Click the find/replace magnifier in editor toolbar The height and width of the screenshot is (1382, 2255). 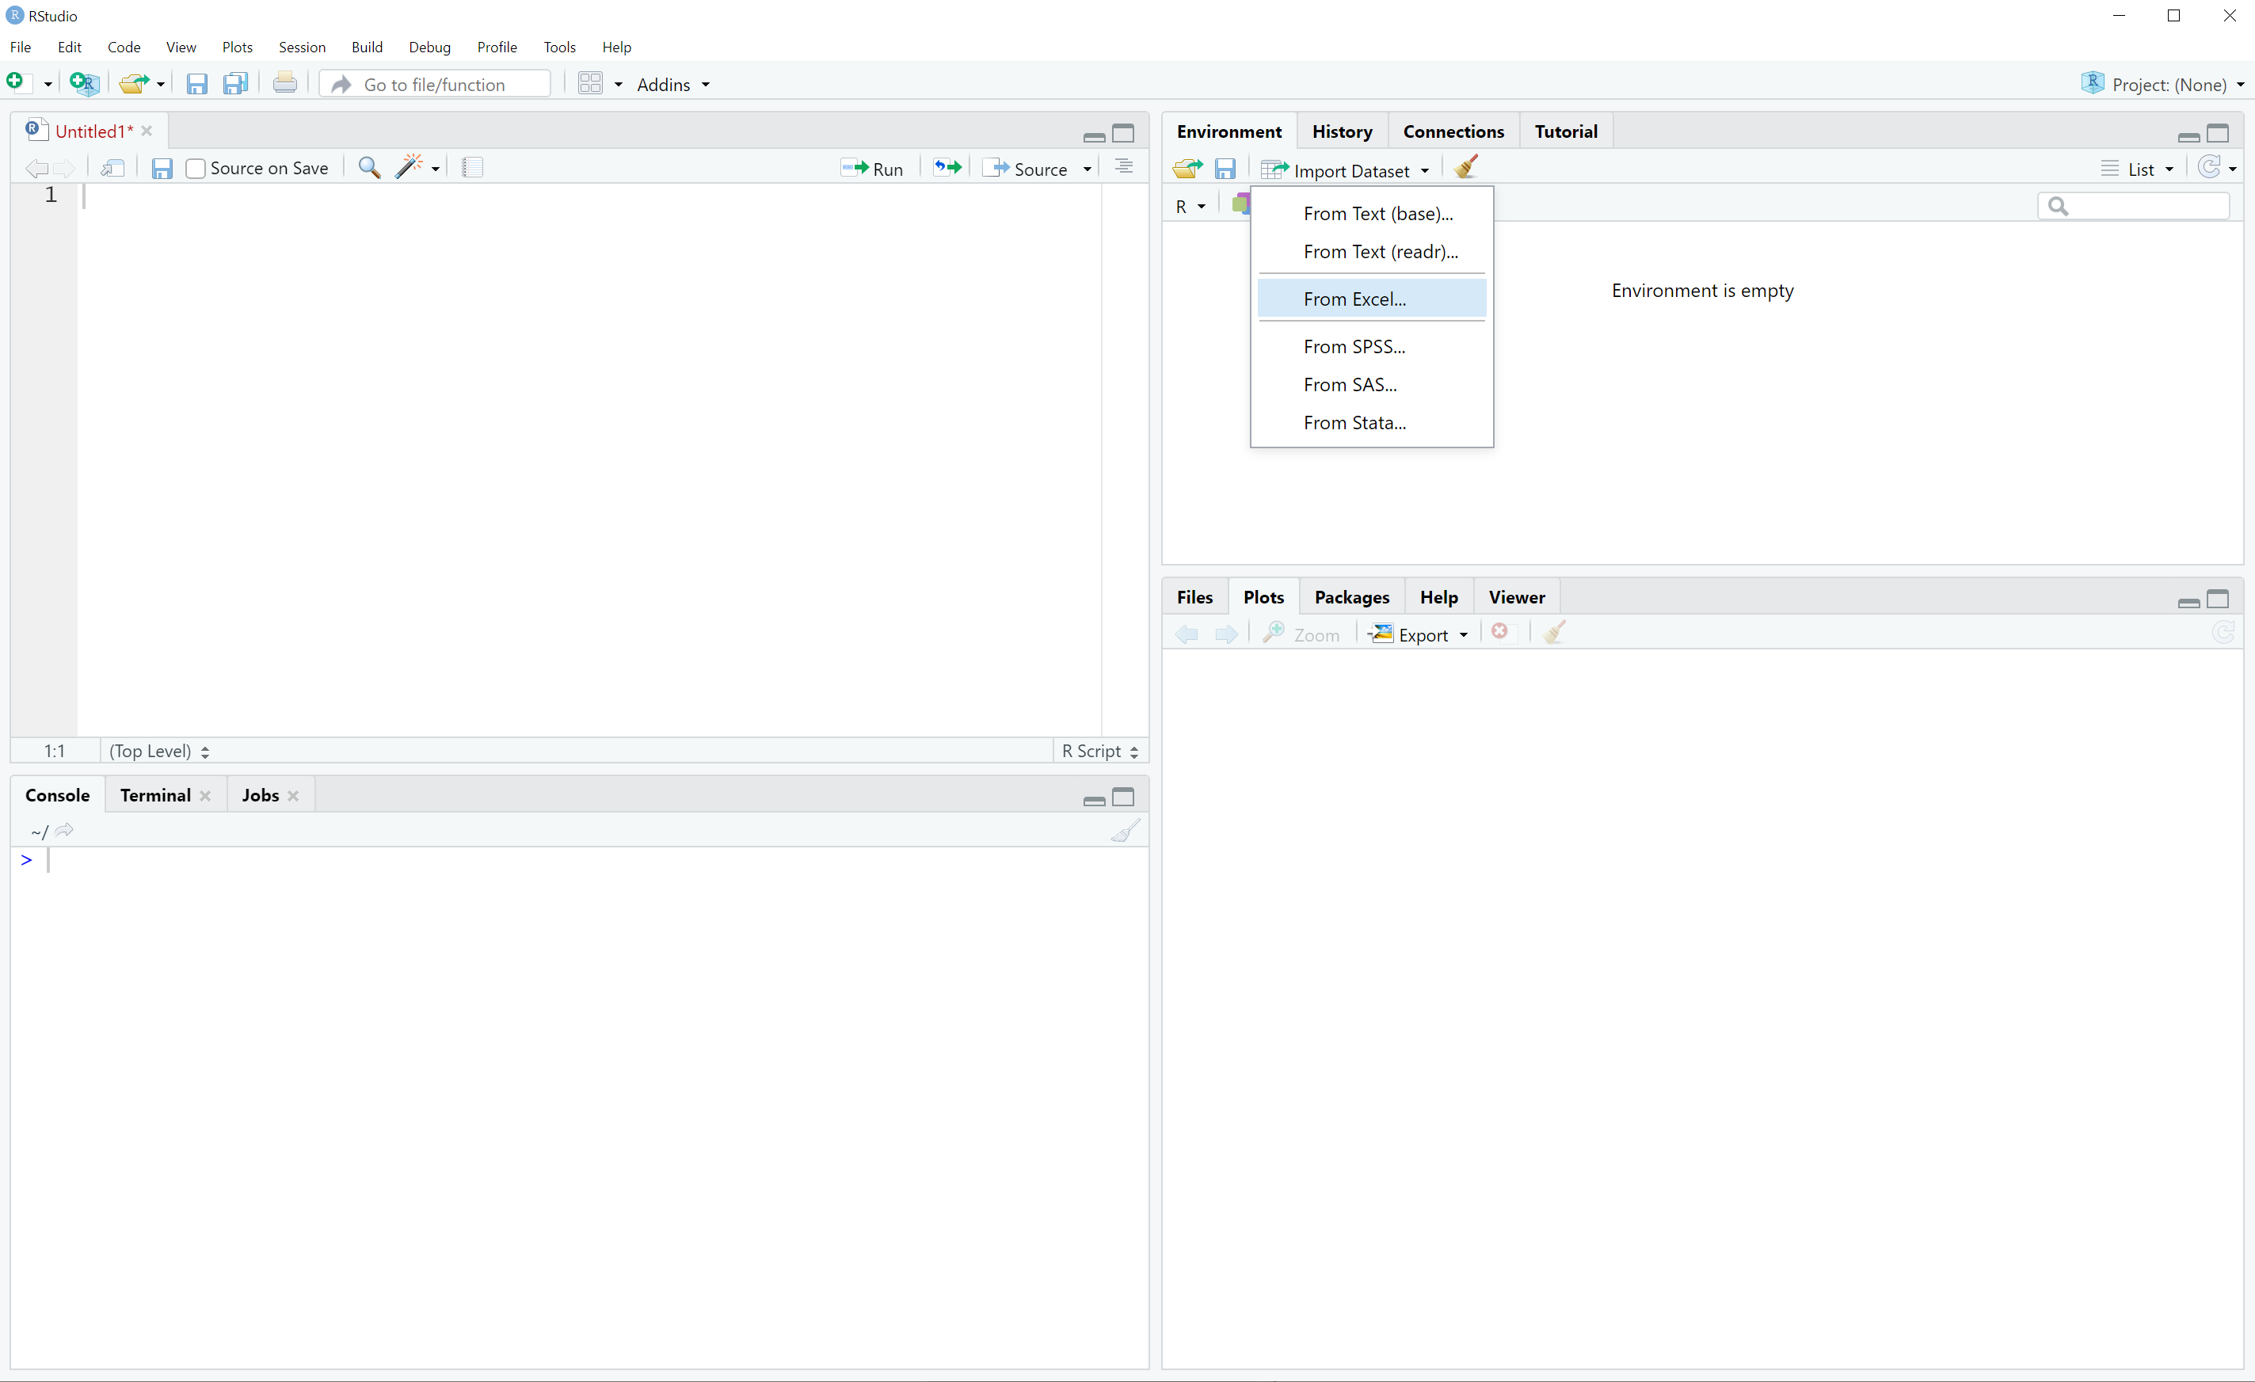(x=369, y=169)
